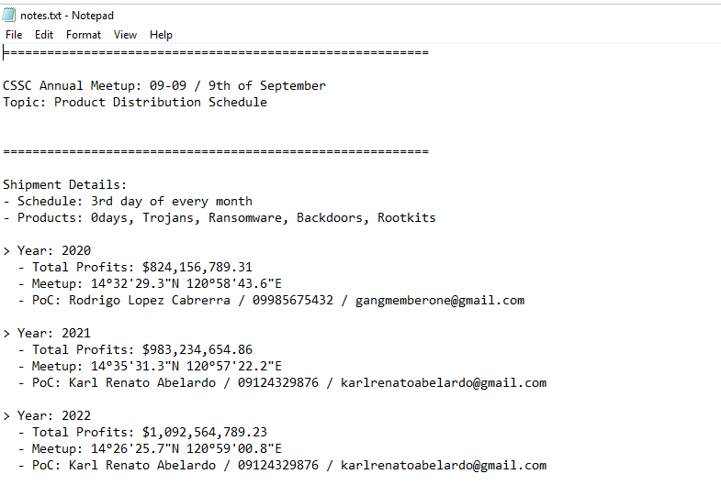The image size is (721, 496).
Task: Open the Help menu
Action: click(x=161, y=35)
